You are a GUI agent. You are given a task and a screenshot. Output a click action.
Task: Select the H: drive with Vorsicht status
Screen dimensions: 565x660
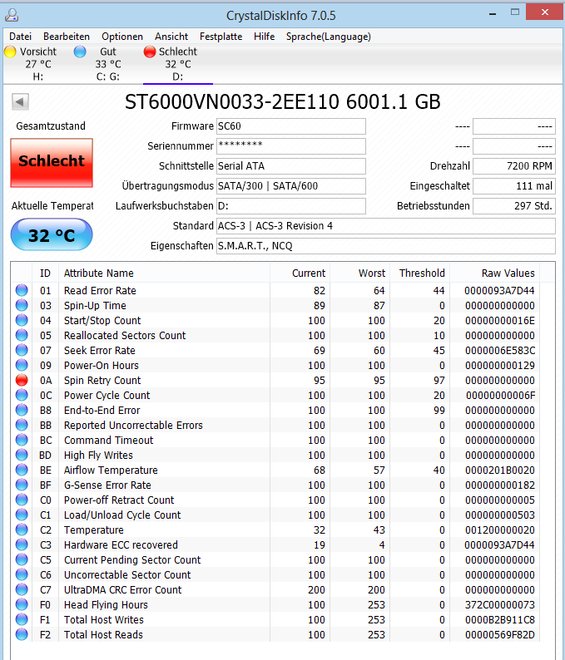tap(38, 64)
